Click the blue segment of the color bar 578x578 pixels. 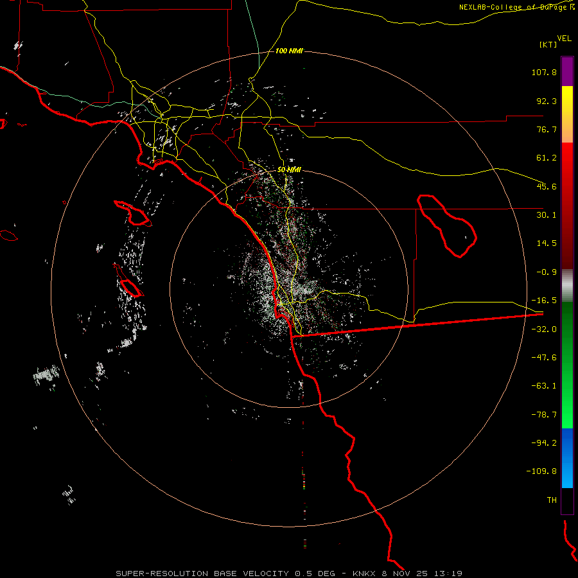click(x=567, y=458)
